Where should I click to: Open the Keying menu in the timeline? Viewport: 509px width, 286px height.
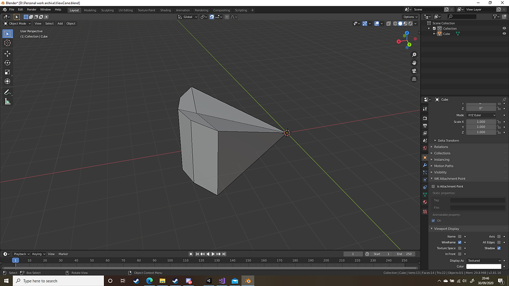tap(37, 254)
